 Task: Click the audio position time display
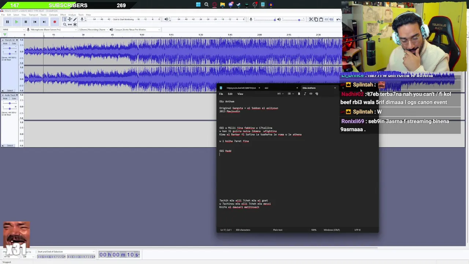[120, 255]
